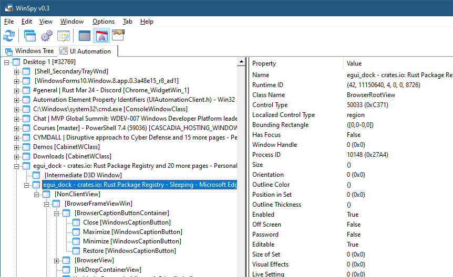
Task: Collapse the BrowserCaptionButtonContainer node
Action: click(57, 214)
